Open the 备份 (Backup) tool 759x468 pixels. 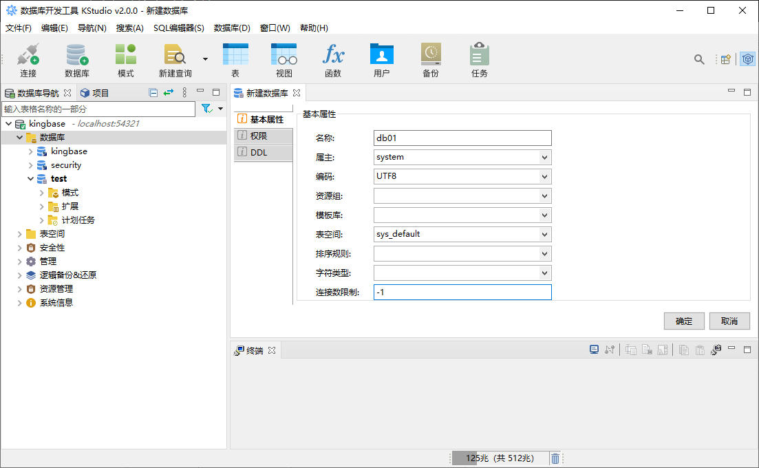[431, 55]
